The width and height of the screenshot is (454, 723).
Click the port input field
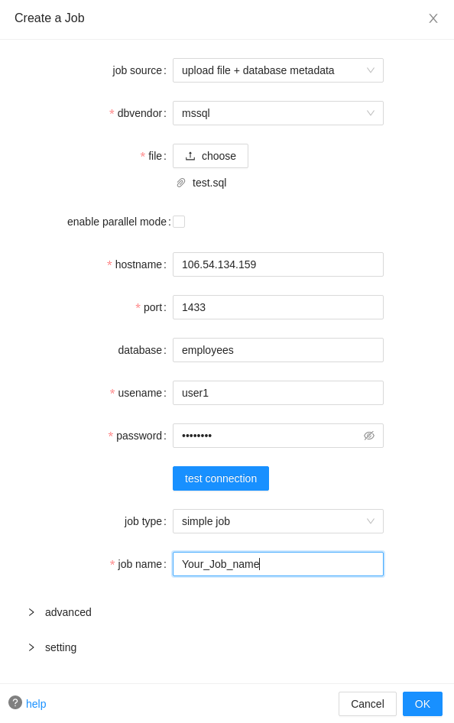278,307
